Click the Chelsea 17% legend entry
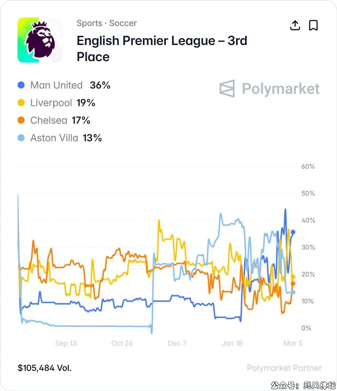The width and height of the screenshot is (337, 391). click(x=60, y=120)
